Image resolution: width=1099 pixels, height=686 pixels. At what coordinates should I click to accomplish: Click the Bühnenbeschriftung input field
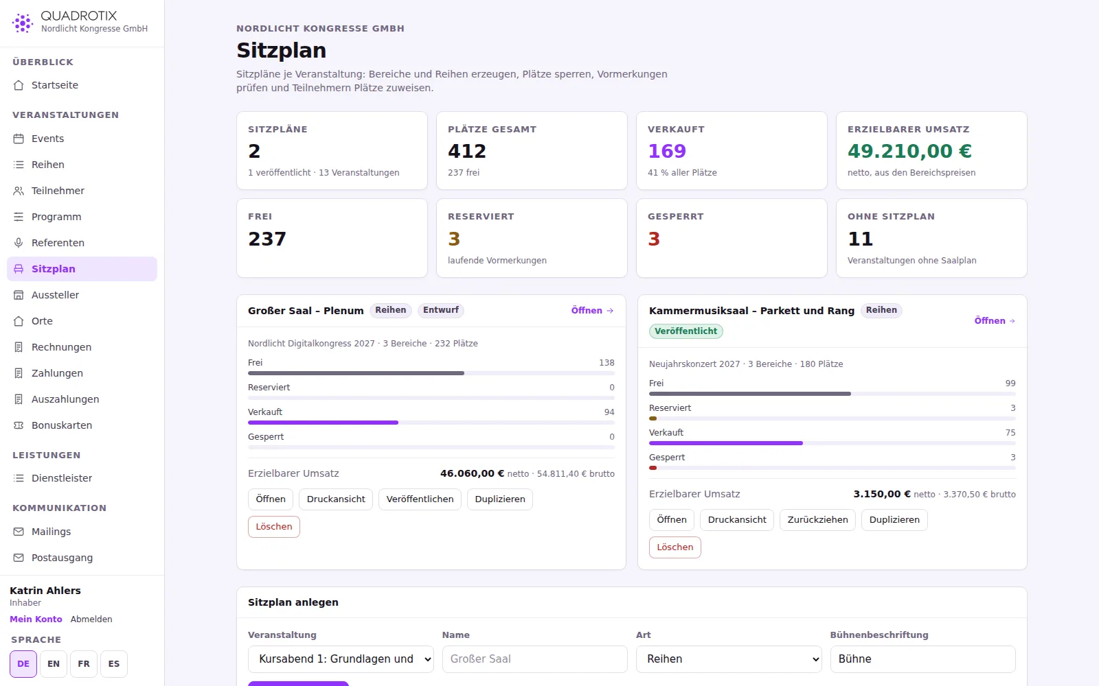[x=923, y=659]
